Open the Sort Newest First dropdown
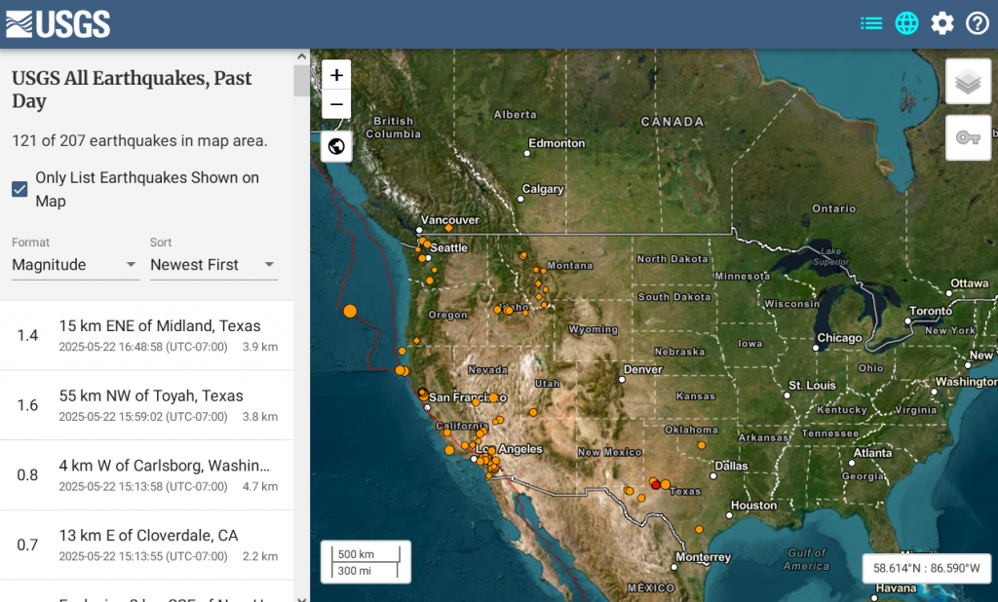 tap(213, 265)
